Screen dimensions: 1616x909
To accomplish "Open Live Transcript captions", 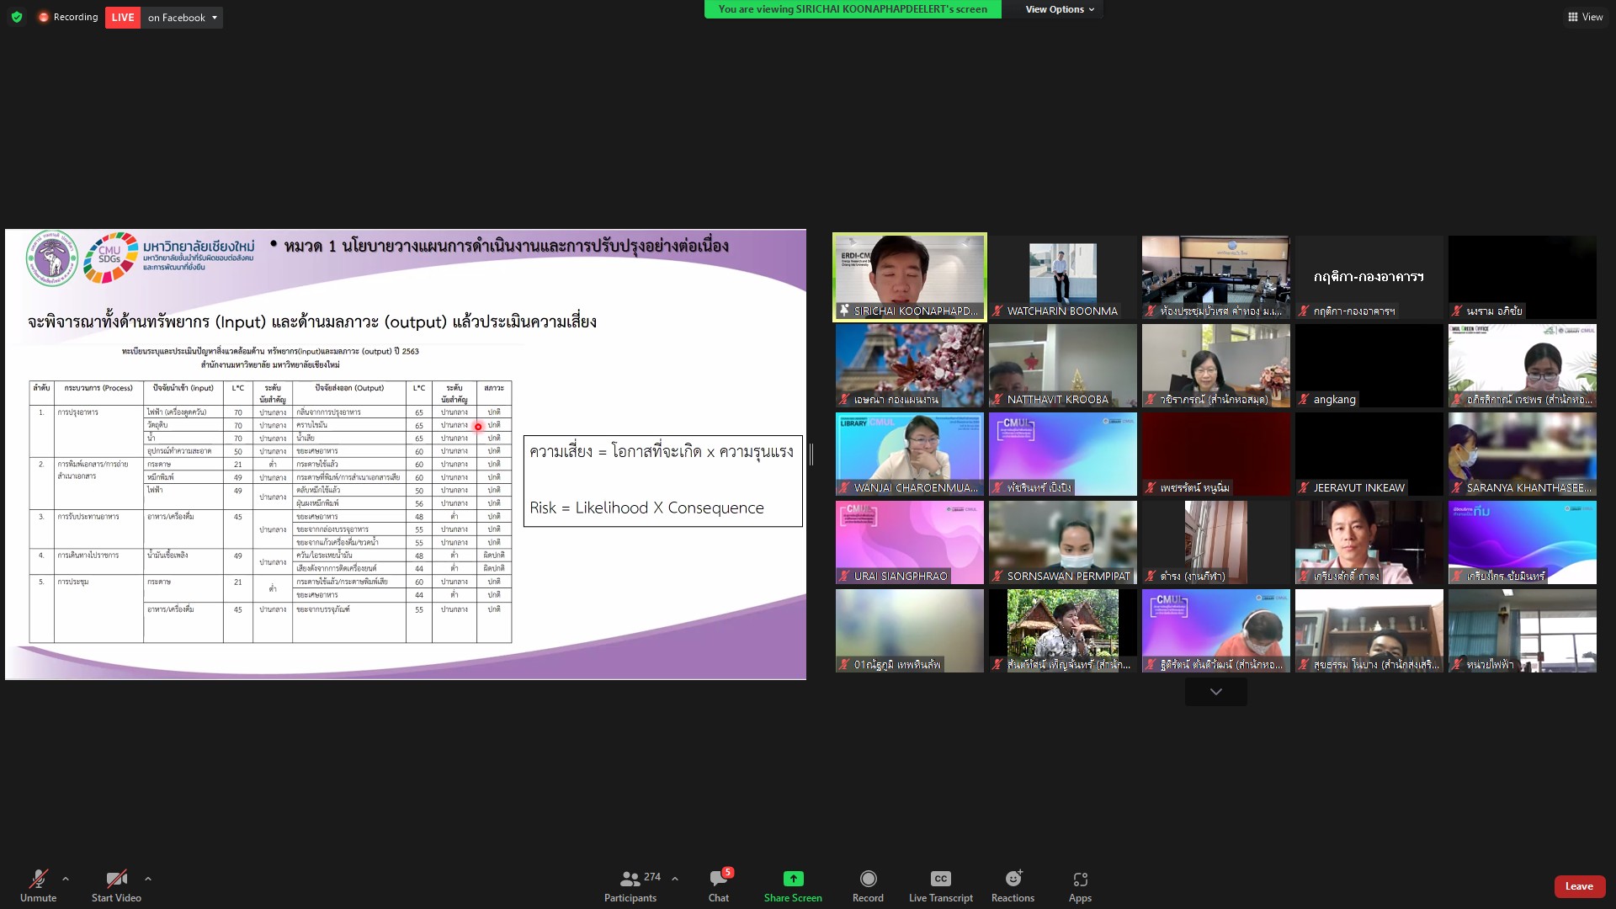I will [940, 880].
